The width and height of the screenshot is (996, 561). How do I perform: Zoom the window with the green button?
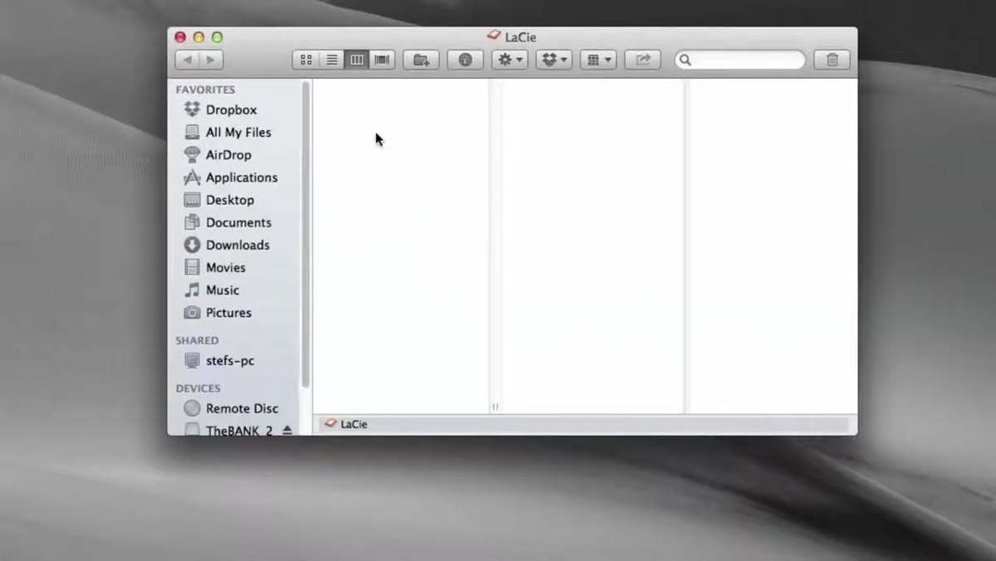pyautogui.click(x=217, y=37)
